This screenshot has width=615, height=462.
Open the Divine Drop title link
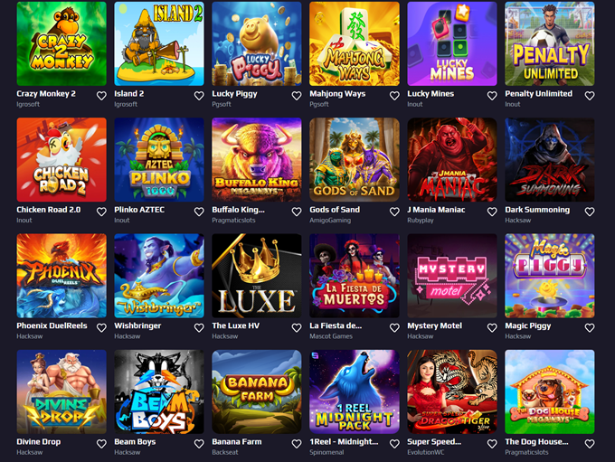[38, 442]
